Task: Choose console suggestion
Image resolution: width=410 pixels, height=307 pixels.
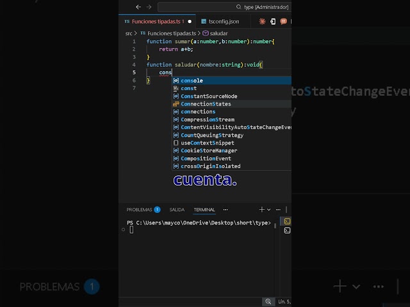Action: (x=231, y=81)
